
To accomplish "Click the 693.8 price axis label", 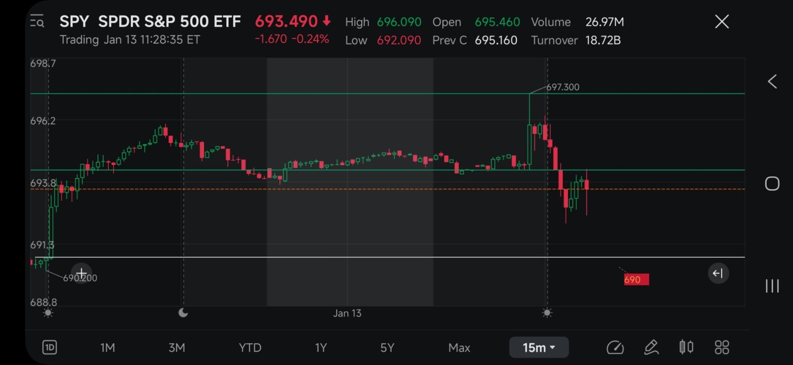I will click(x=43, y=183).
